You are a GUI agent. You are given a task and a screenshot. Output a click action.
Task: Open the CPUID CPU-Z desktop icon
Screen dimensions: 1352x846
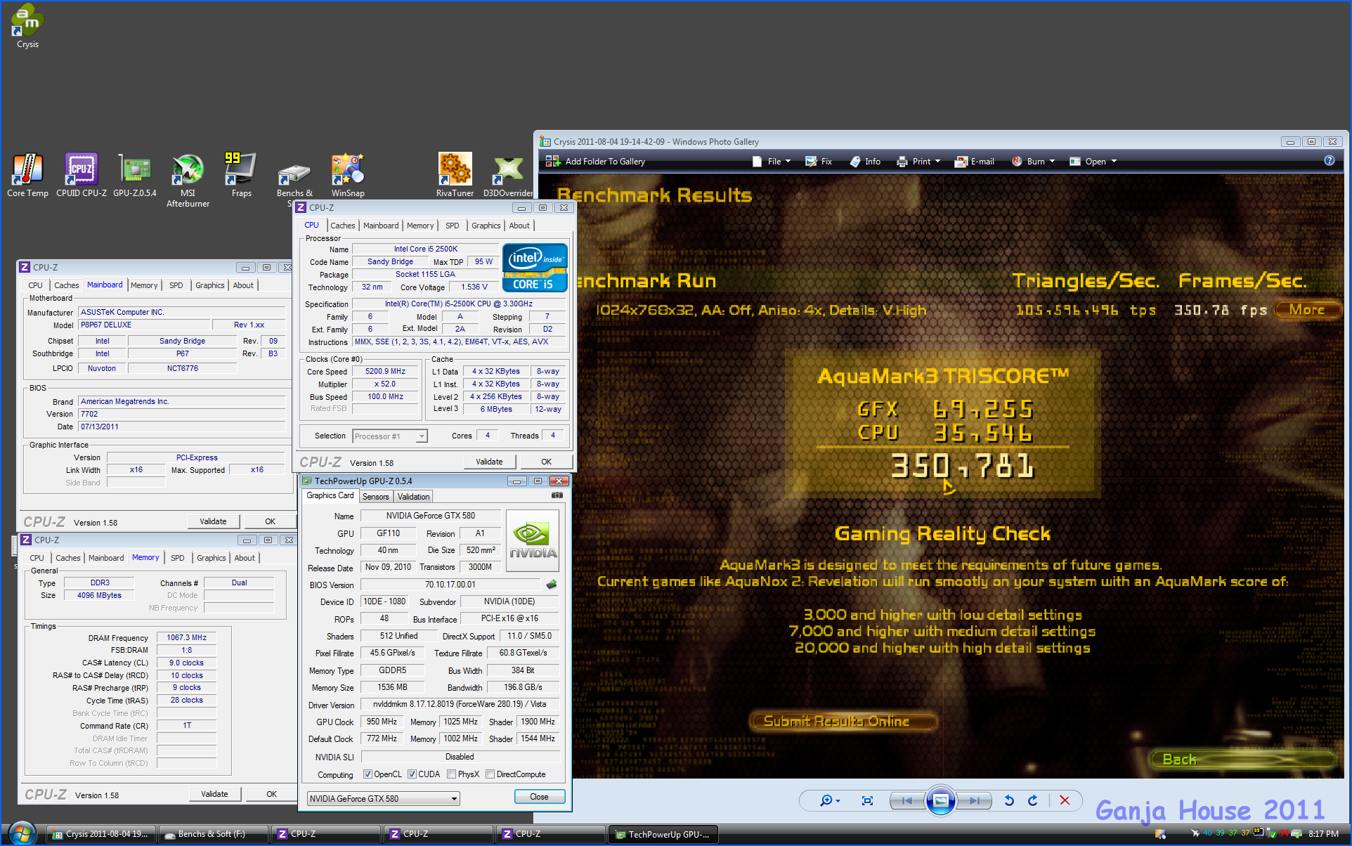[82, 175]
